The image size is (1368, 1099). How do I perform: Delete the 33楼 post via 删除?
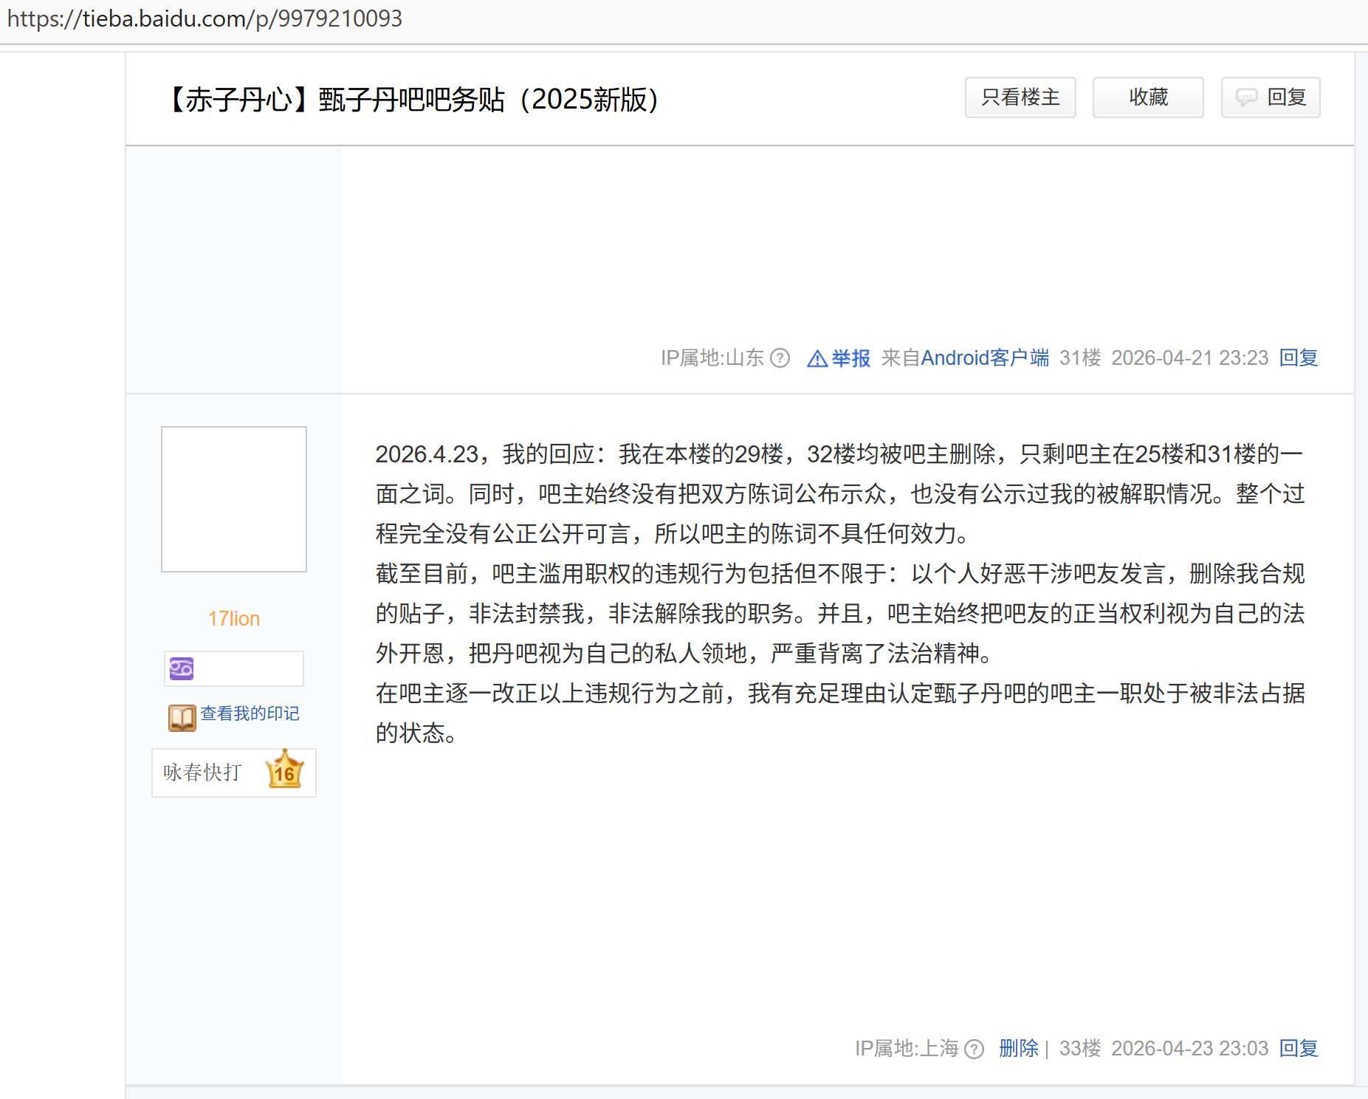click(1018, 1049)
